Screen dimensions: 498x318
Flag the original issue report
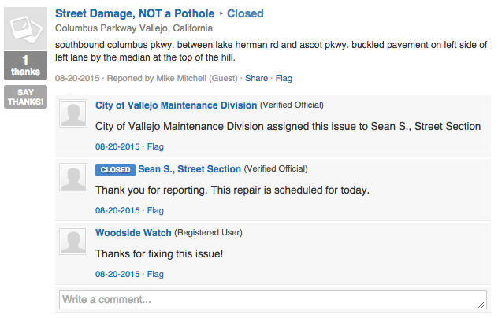284,79
